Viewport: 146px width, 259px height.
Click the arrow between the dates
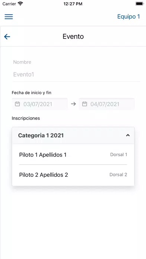[73, 104]
